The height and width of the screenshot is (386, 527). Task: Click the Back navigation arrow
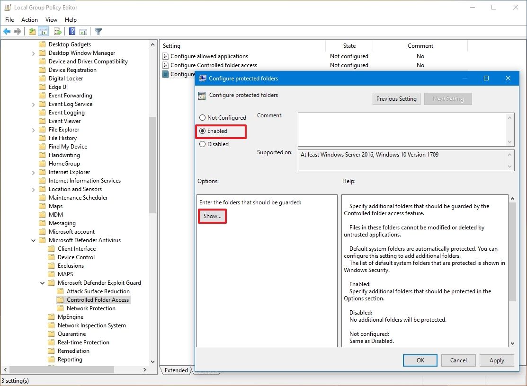[x=7, y=31]
